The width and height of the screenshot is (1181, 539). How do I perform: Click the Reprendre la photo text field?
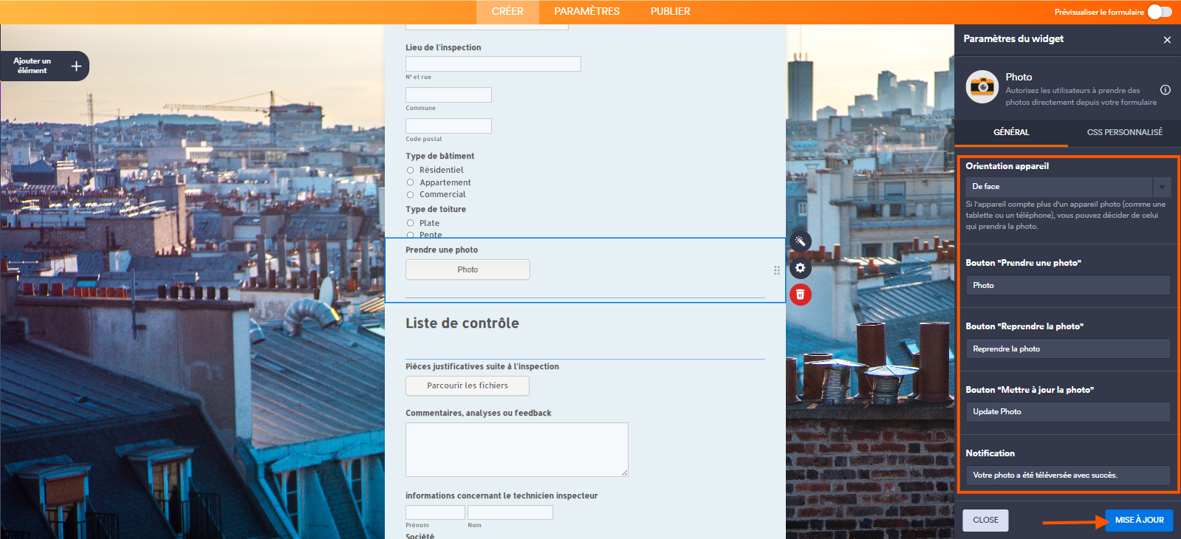point(1068,349)
